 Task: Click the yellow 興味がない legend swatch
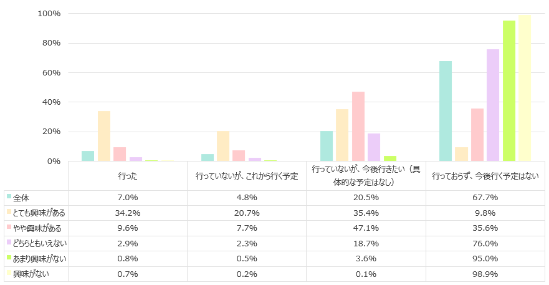click(x=9, y=273)
